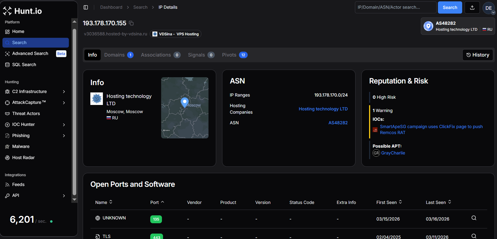Toggle sort order on Port column
This screenshot has height=239, width=497.
(x=157, y=202)
